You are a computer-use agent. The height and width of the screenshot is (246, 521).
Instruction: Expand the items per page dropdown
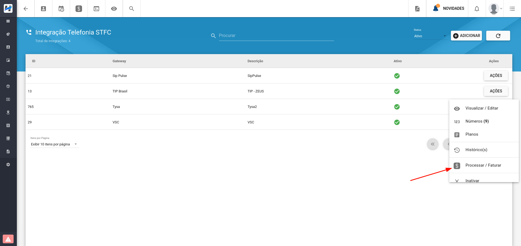54,144
